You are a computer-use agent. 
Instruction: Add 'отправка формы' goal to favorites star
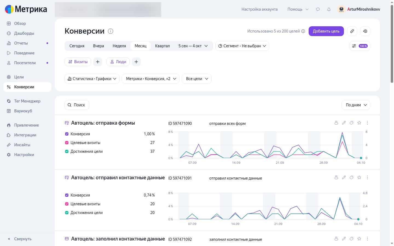359,123
